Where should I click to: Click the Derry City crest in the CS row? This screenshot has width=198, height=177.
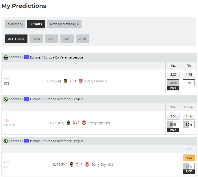click(x=87, y=165)
